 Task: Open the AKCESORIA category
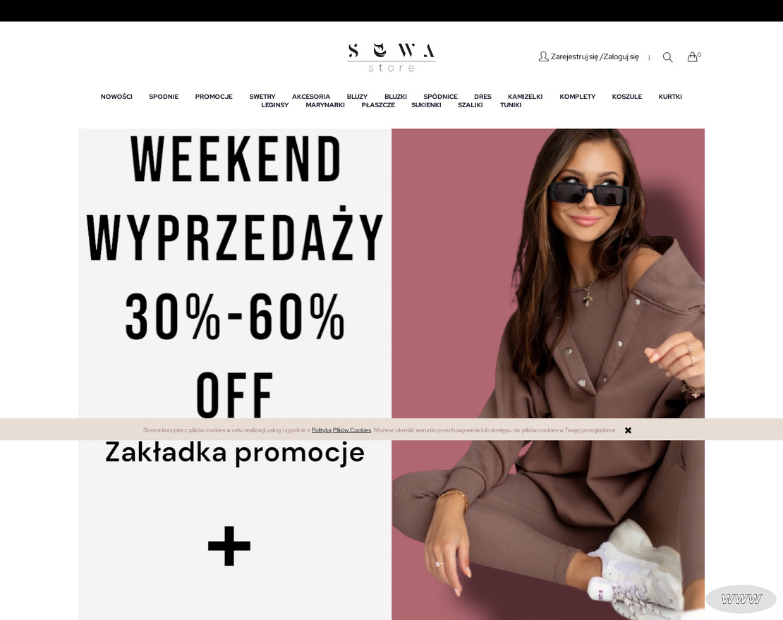tap(311, 97)
